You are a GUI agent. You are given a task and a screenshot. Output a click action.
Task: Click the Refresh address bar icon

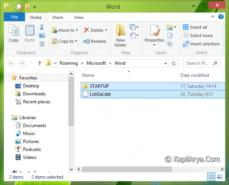[x=174, y=63]
